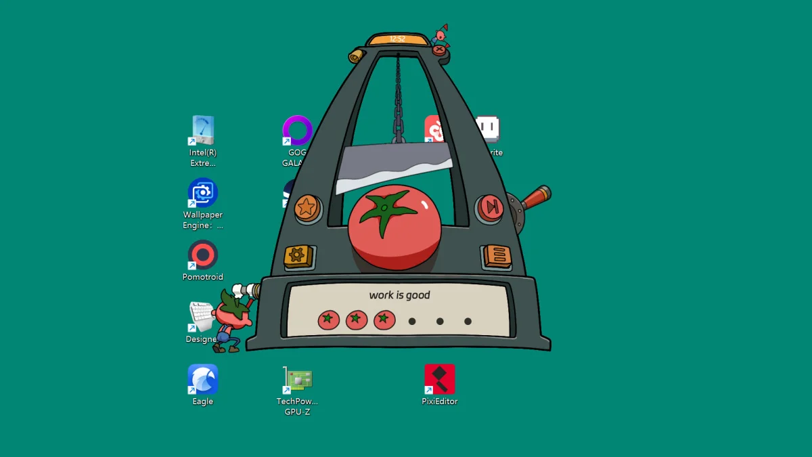Open the Wallpaper Engine shortcut
Image resolution: width=812 pixels, height=457 pixels.
click(x=202, y=194)
